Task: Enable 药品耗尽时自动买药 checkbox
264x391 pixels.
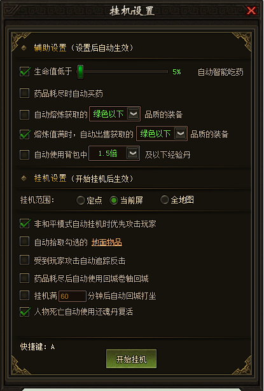Action: [24, 93]
